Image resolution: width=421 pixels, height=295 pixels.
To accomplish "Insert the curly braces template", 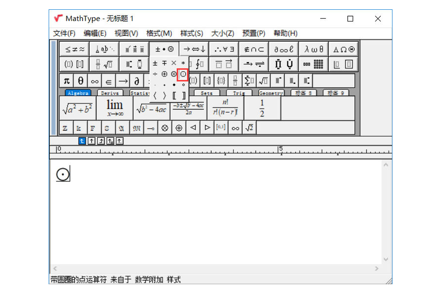I will 221,81.
